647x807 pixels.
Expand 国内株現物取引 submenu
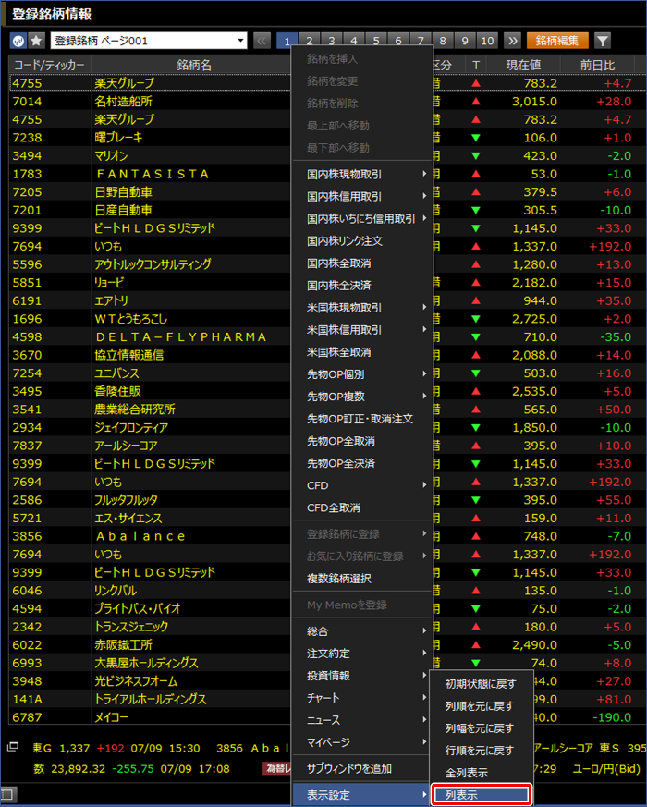click(362, 175)
